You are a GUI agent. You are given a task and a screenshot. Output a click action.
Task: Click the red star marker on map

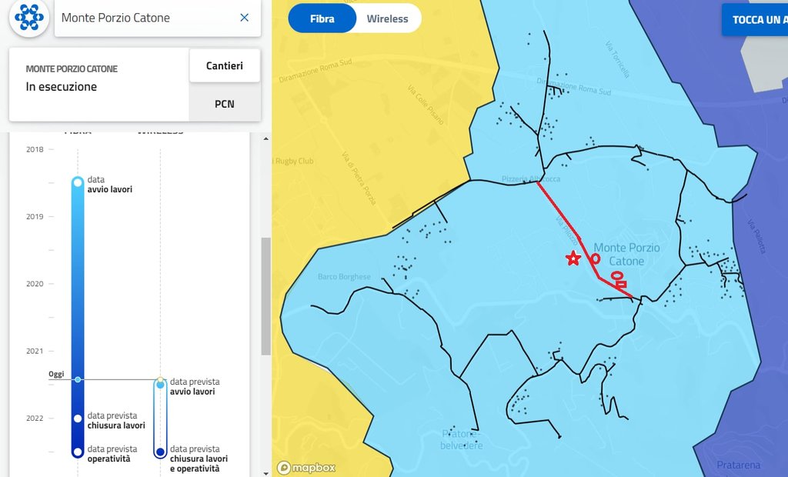coord(573,259)
